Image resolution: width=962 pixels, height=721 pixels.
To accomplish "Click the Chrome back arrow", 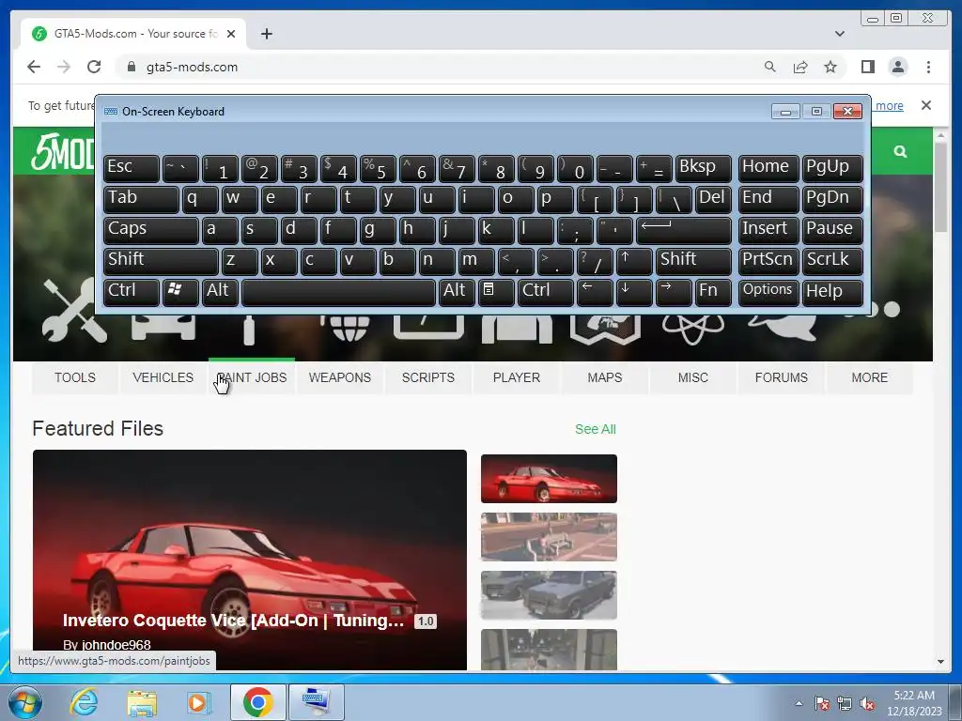I will pos(34,67).
